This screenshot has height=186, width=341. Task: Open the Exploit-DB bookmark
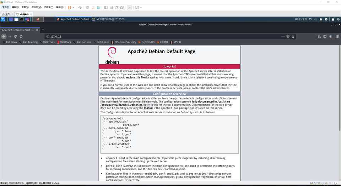click(x=146, y=42)
